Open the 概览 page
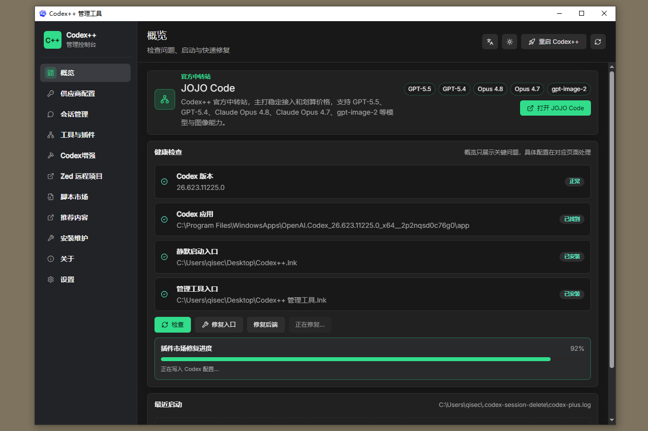648x431 pixels. (85, 73)
